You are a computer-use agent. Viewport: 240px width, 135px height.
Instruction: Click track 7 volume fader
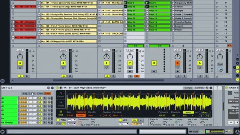[140, 51]
